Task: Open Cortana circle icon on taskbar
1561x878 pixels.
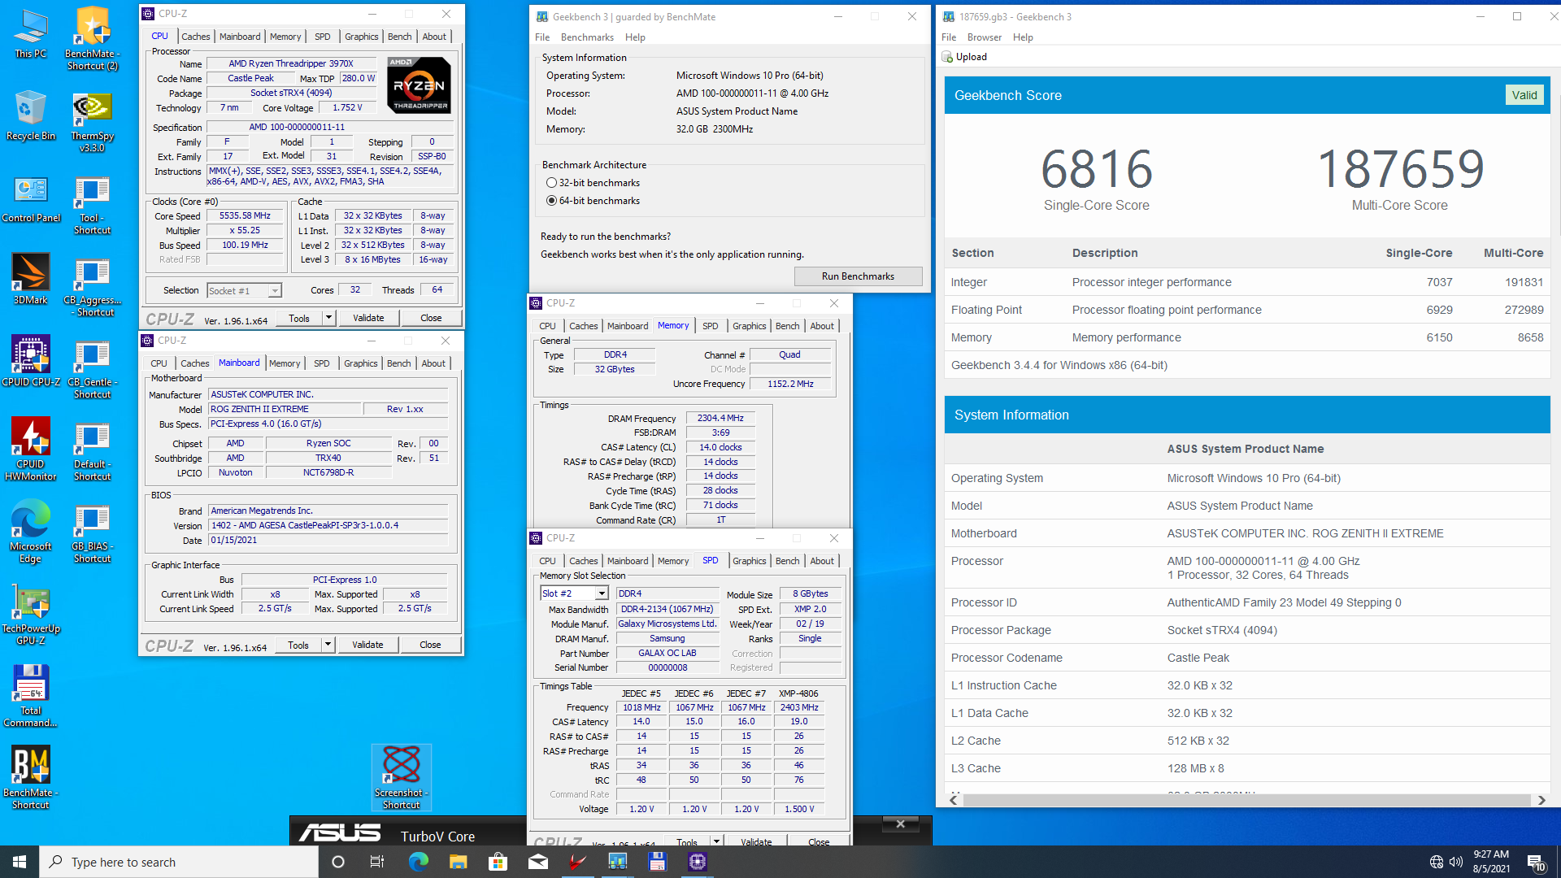Action: click(x=338, y=862)
